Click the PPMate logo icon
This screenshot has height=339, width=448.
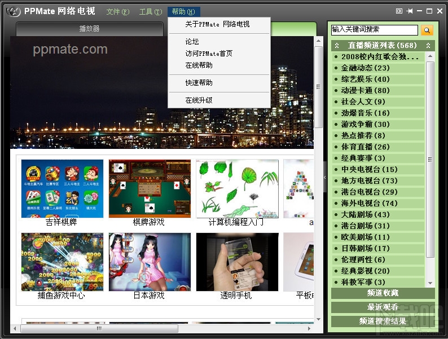point(14,11)
